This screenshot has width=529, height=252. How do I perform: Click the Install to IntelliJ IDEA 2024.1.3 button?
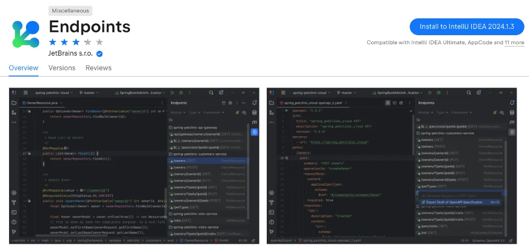[467, 27]
